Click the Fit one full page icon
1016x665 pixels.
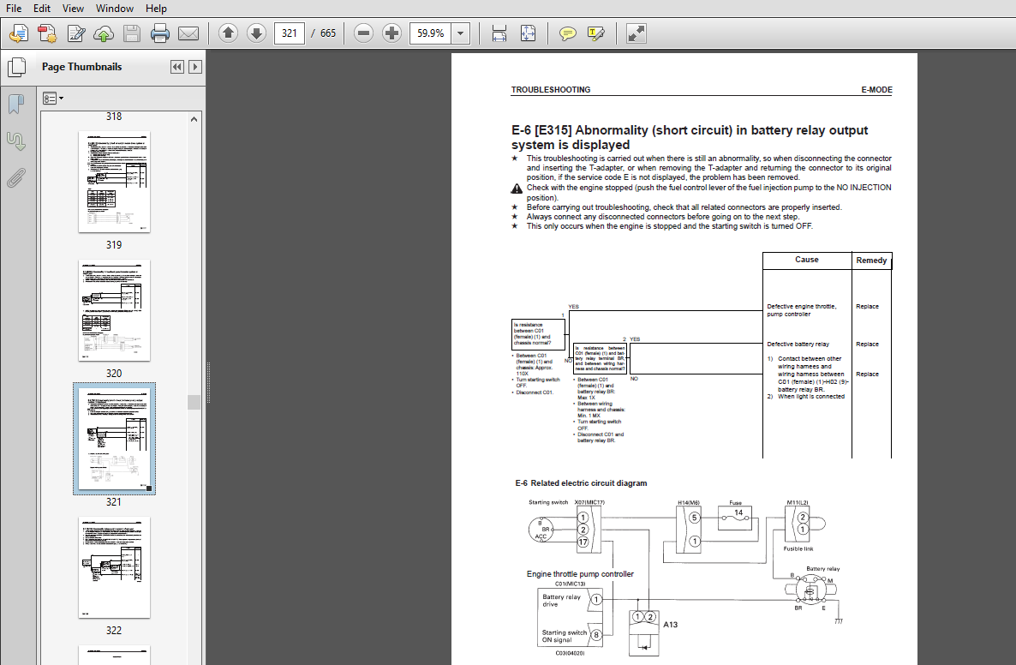tap(528, 33)
